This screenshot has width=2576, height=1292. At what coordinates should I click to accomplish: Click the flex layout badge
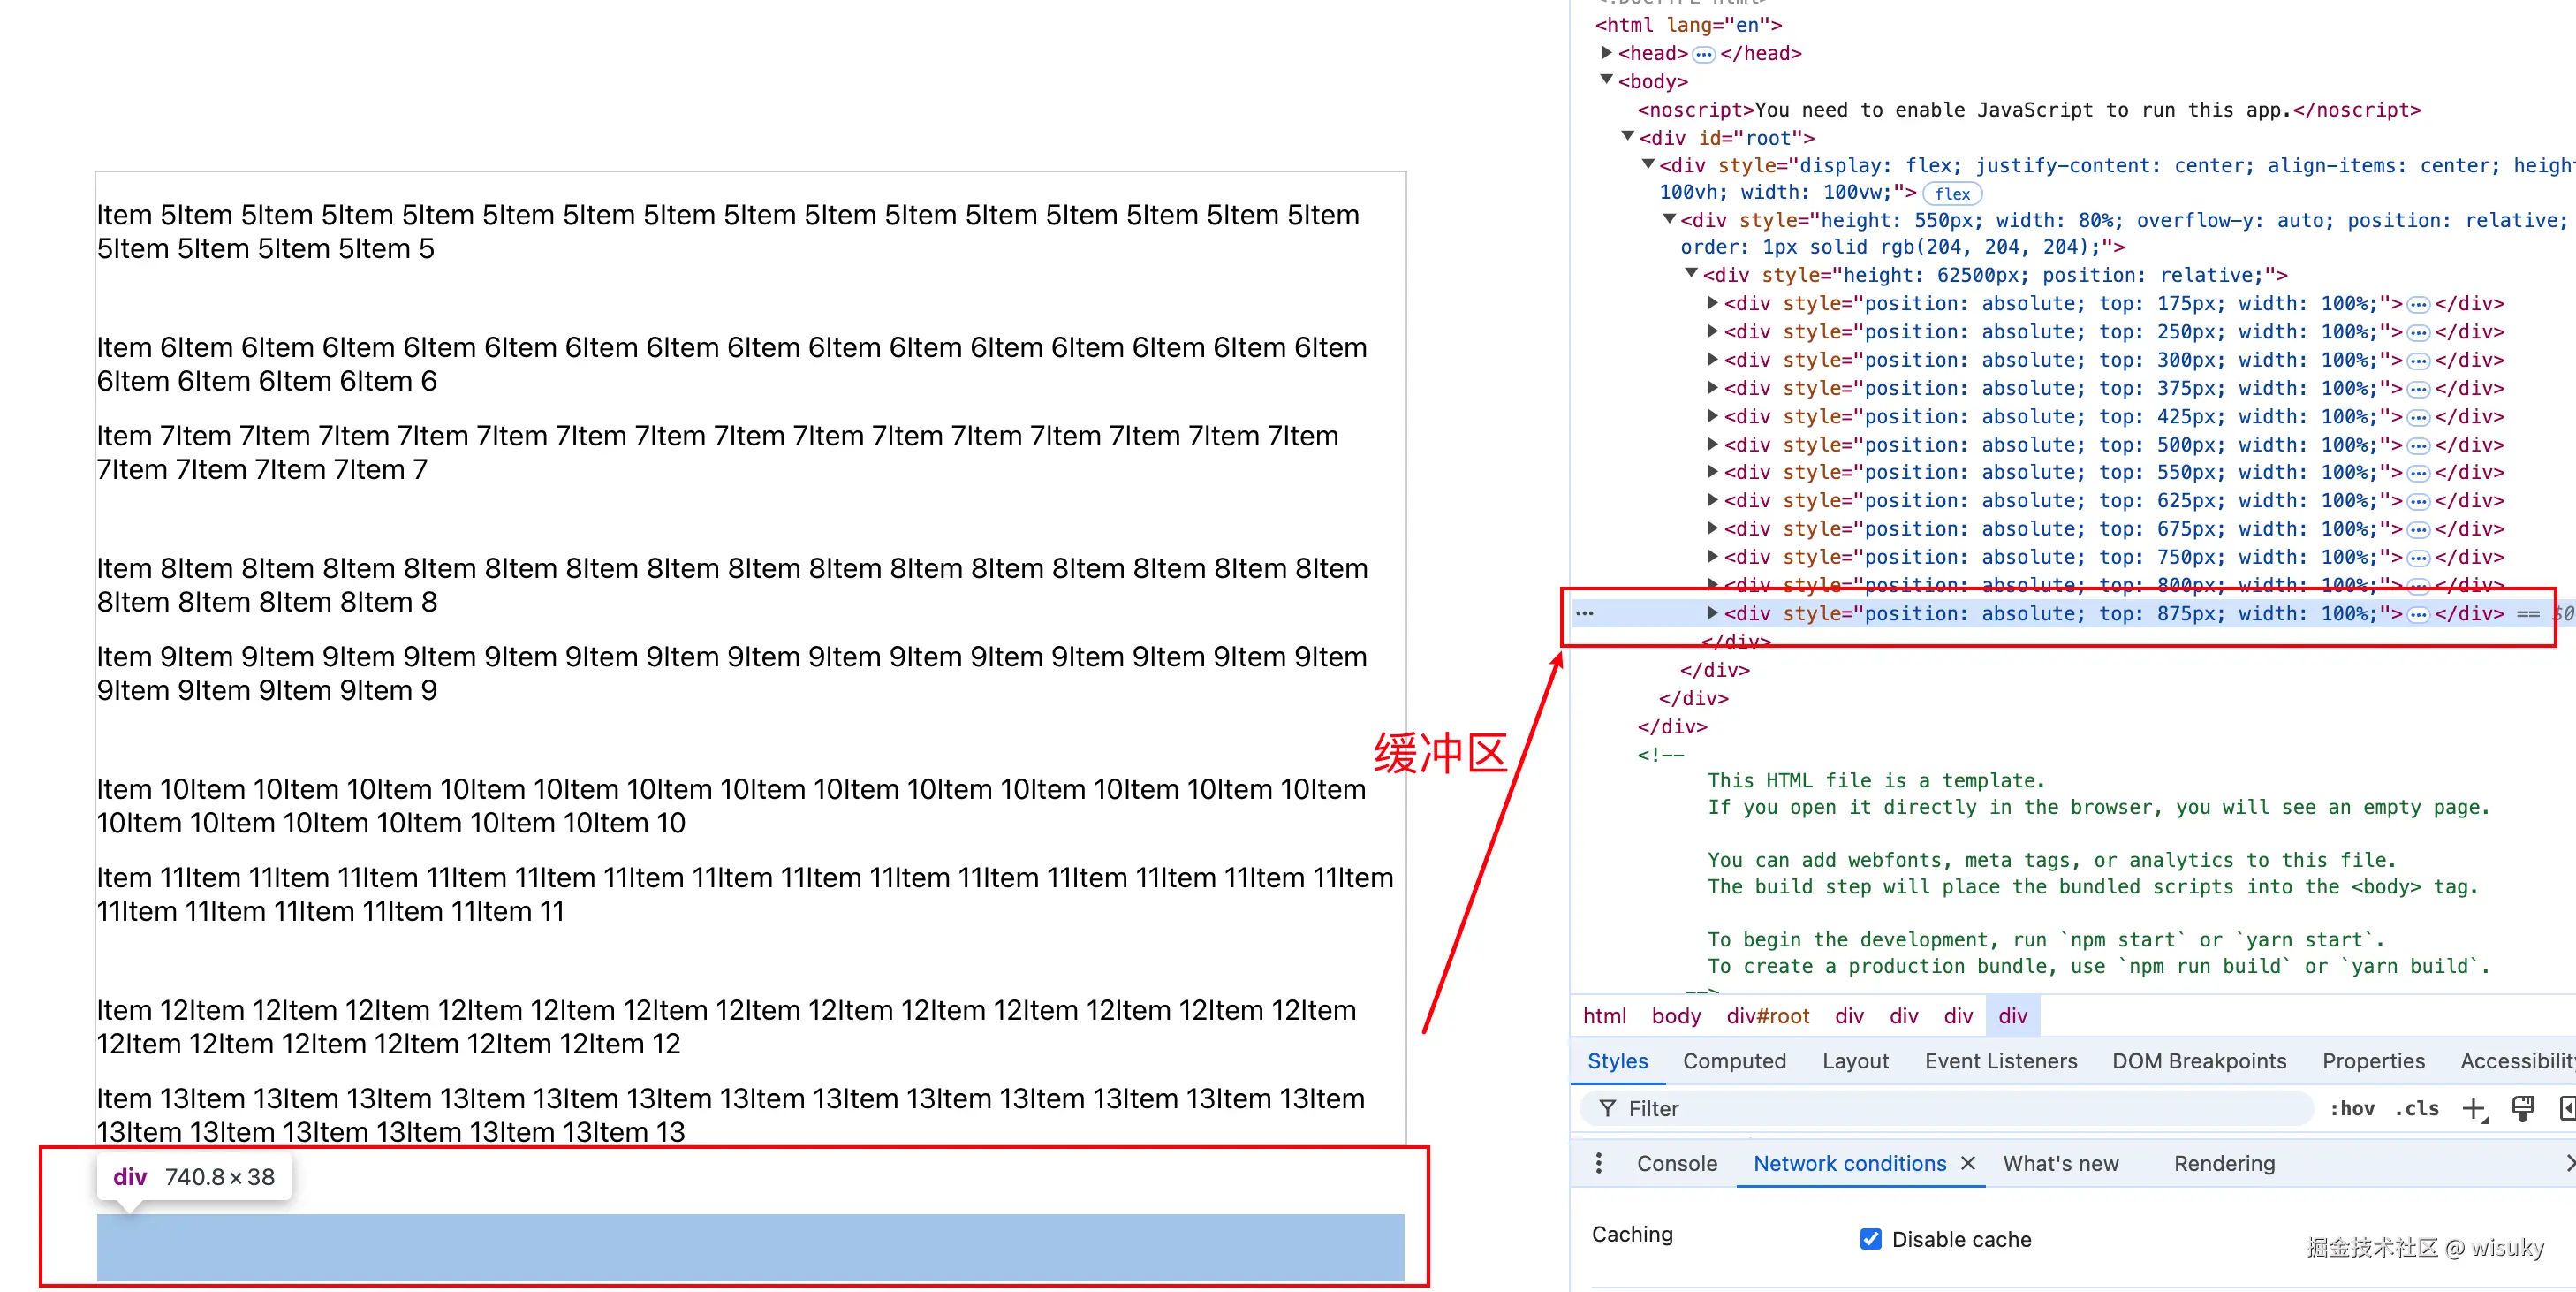point(1952,194)
